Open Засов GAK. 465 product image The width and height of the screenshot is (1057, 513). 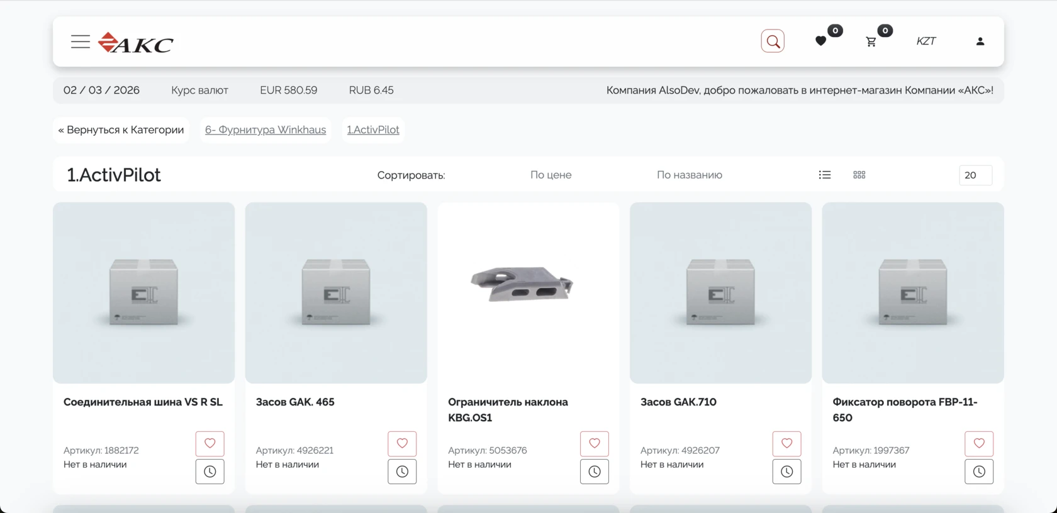(336, 293)
